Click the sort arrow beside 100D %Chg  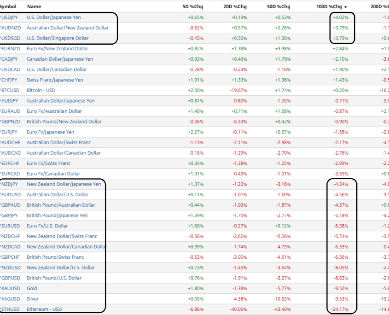346,7
